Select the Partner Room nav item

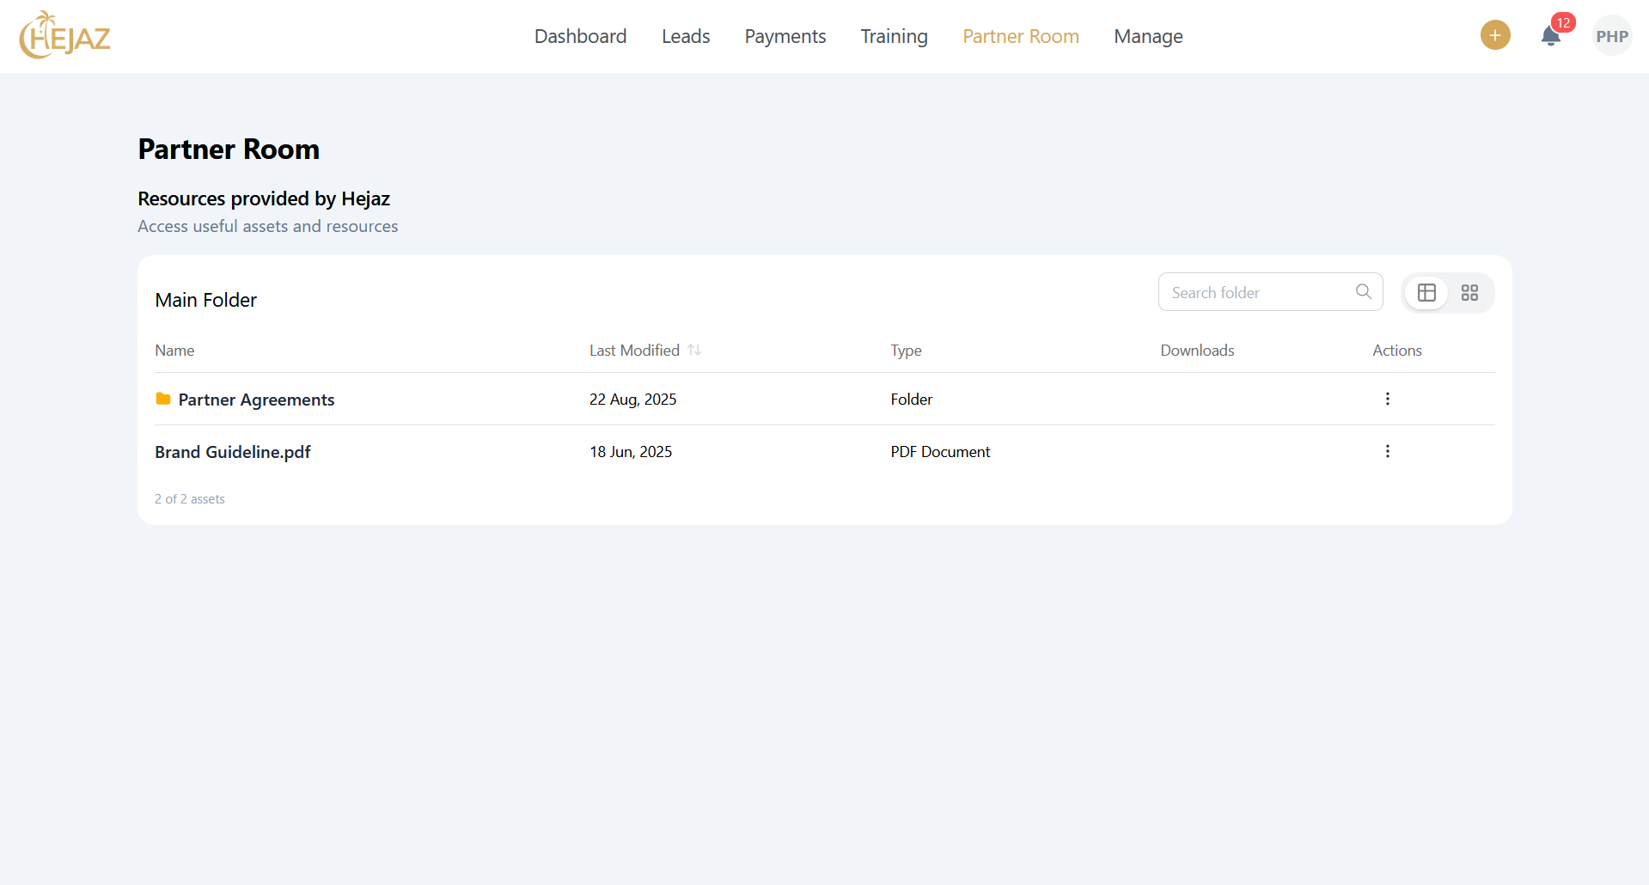pyautogui.click(x=1020, y=36)
